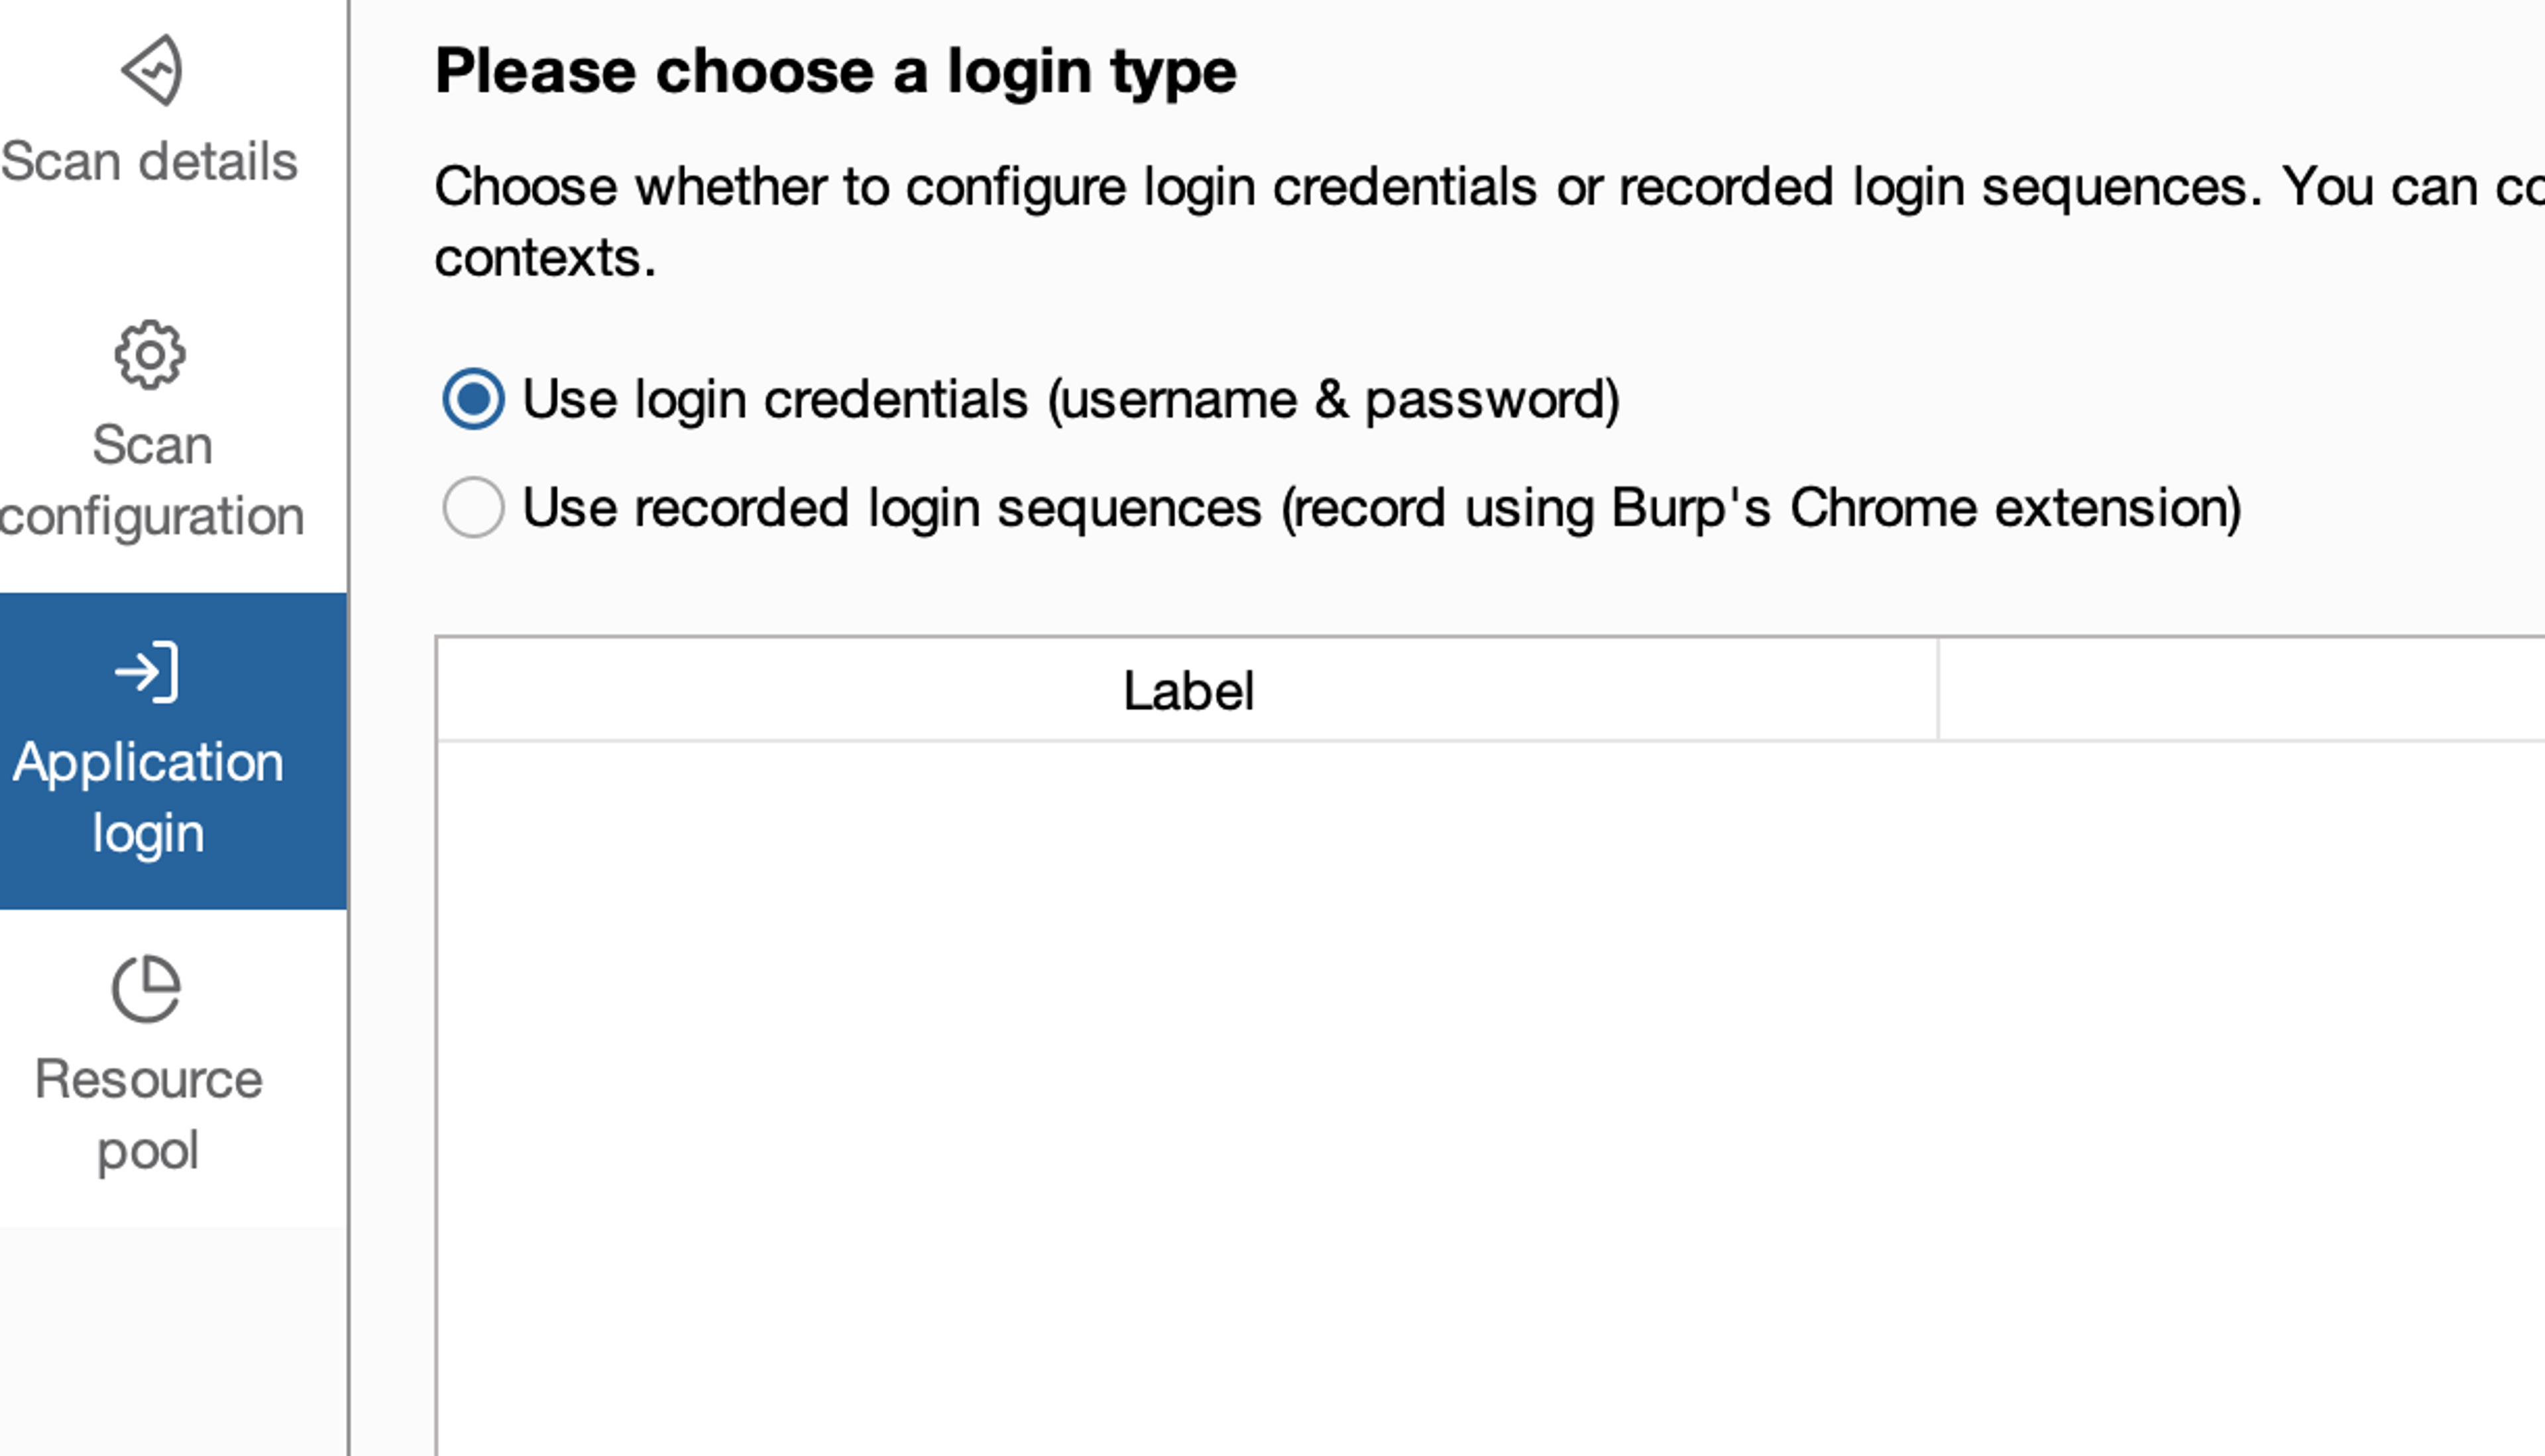Go to Resource pool label
The image size is (2545, 1456).
click(148, 1114)
